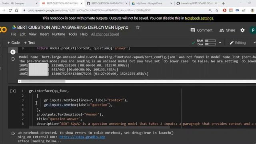Switch to GitHub BERT-QUESTION-AND-ANSWERING tab
Image resolution: width=256 pixels, height=144 pixels.
point(107,3)
